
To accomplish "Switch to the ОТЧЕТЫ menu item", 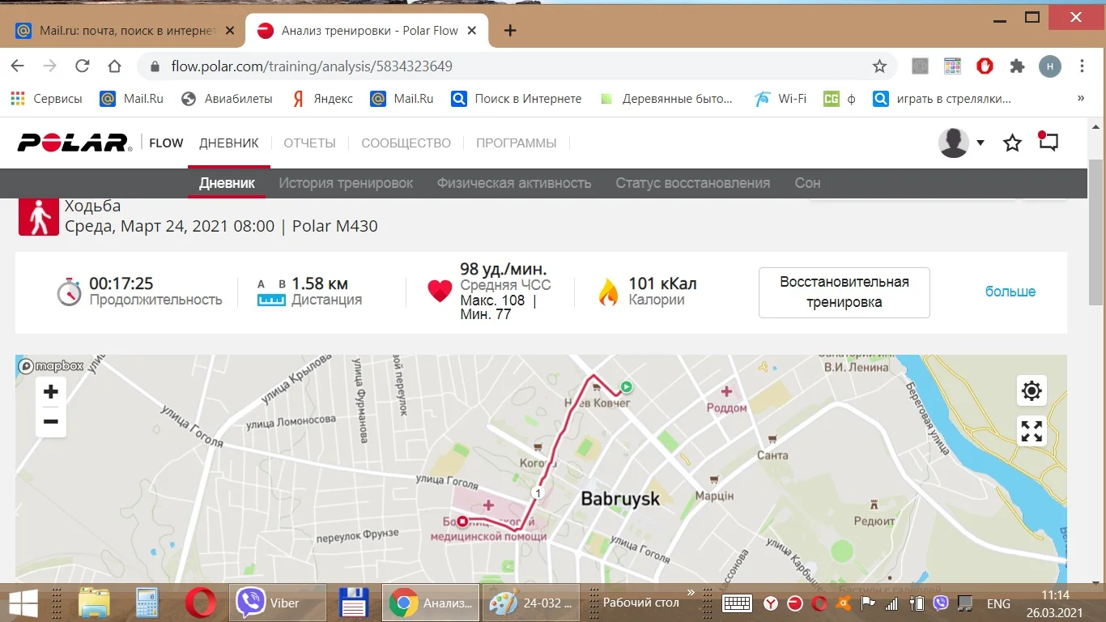I will 309,143.
